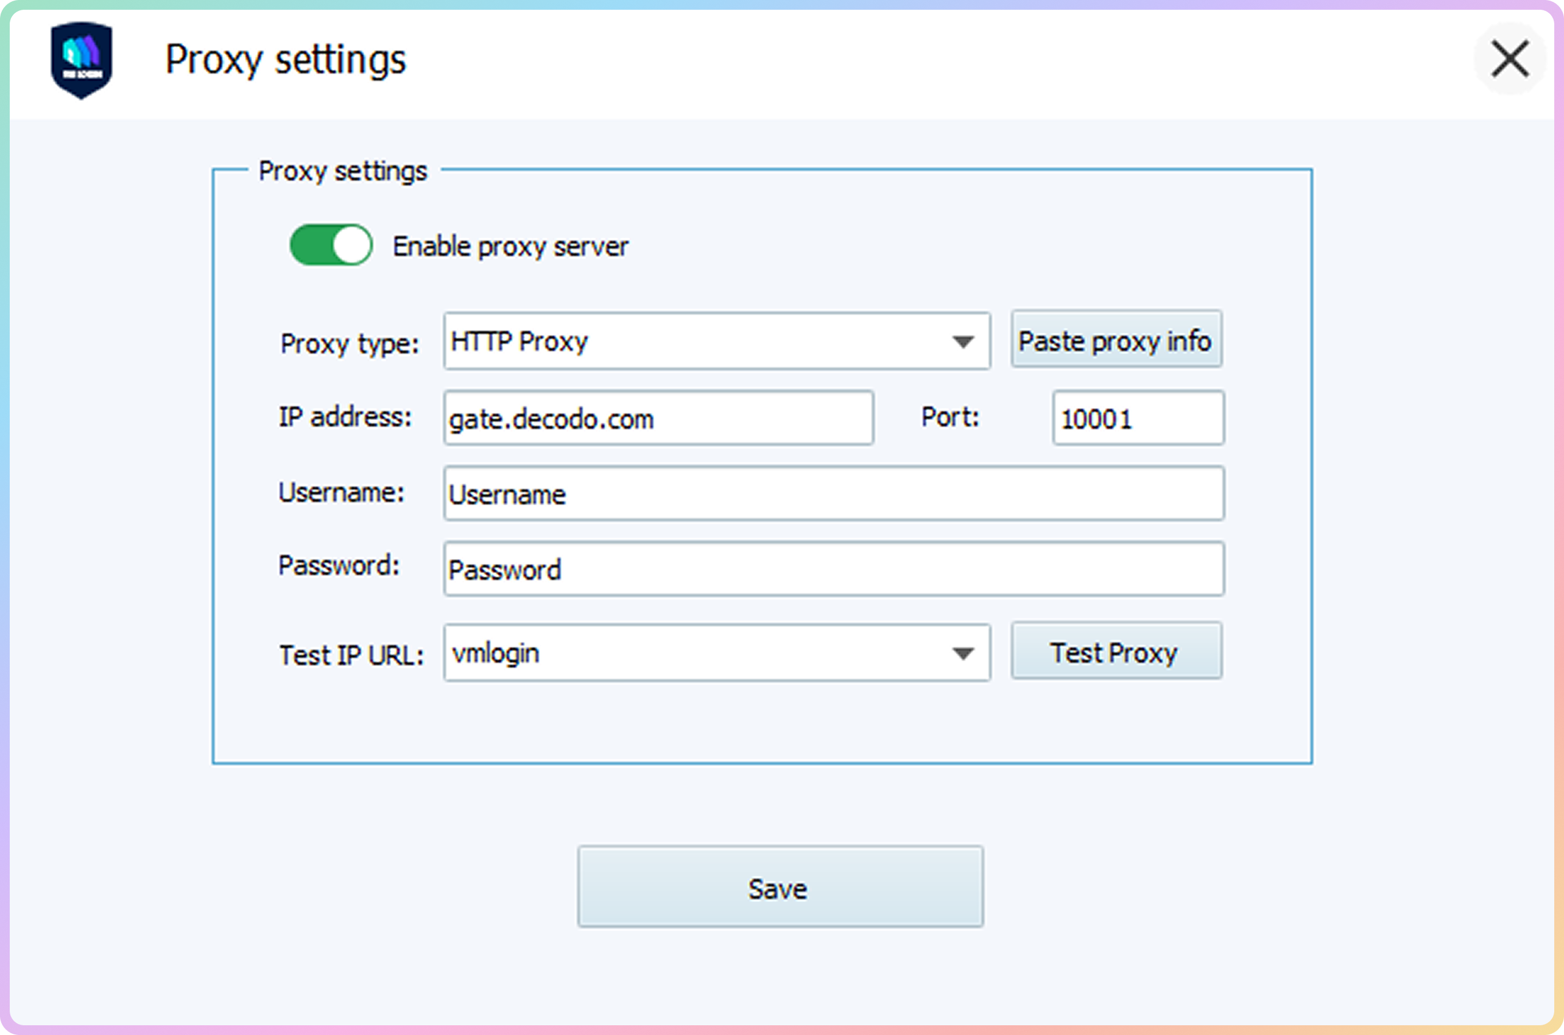Screen dimensions: 1564x1035
Task: Disable the Enable proxy server toggle
Action: point(331,245)
